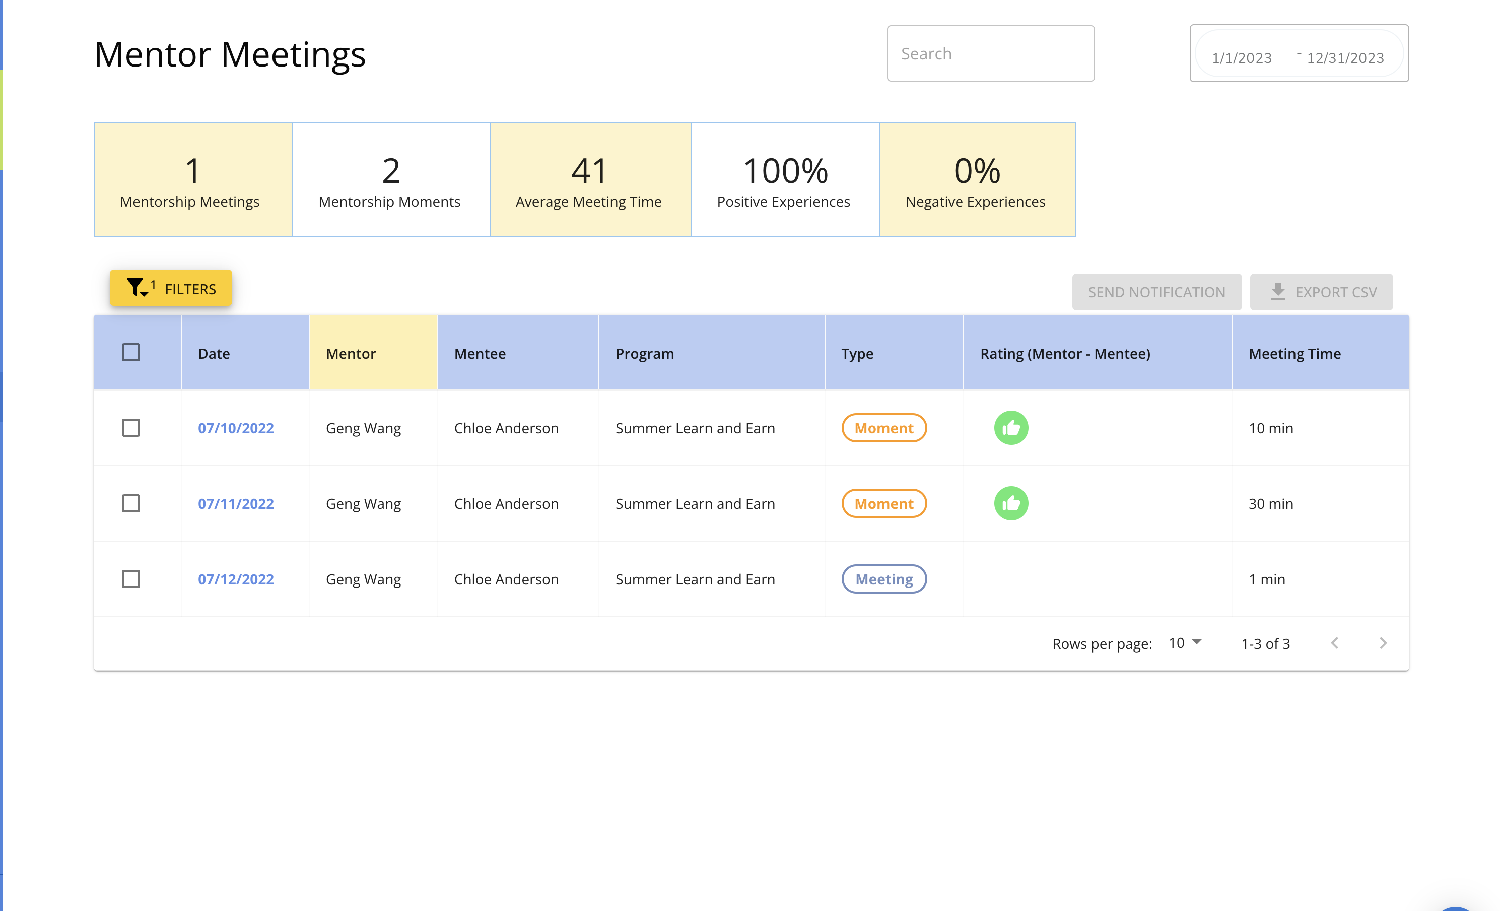Check the 07/10/2022 row checkbox

click(131, 428)
